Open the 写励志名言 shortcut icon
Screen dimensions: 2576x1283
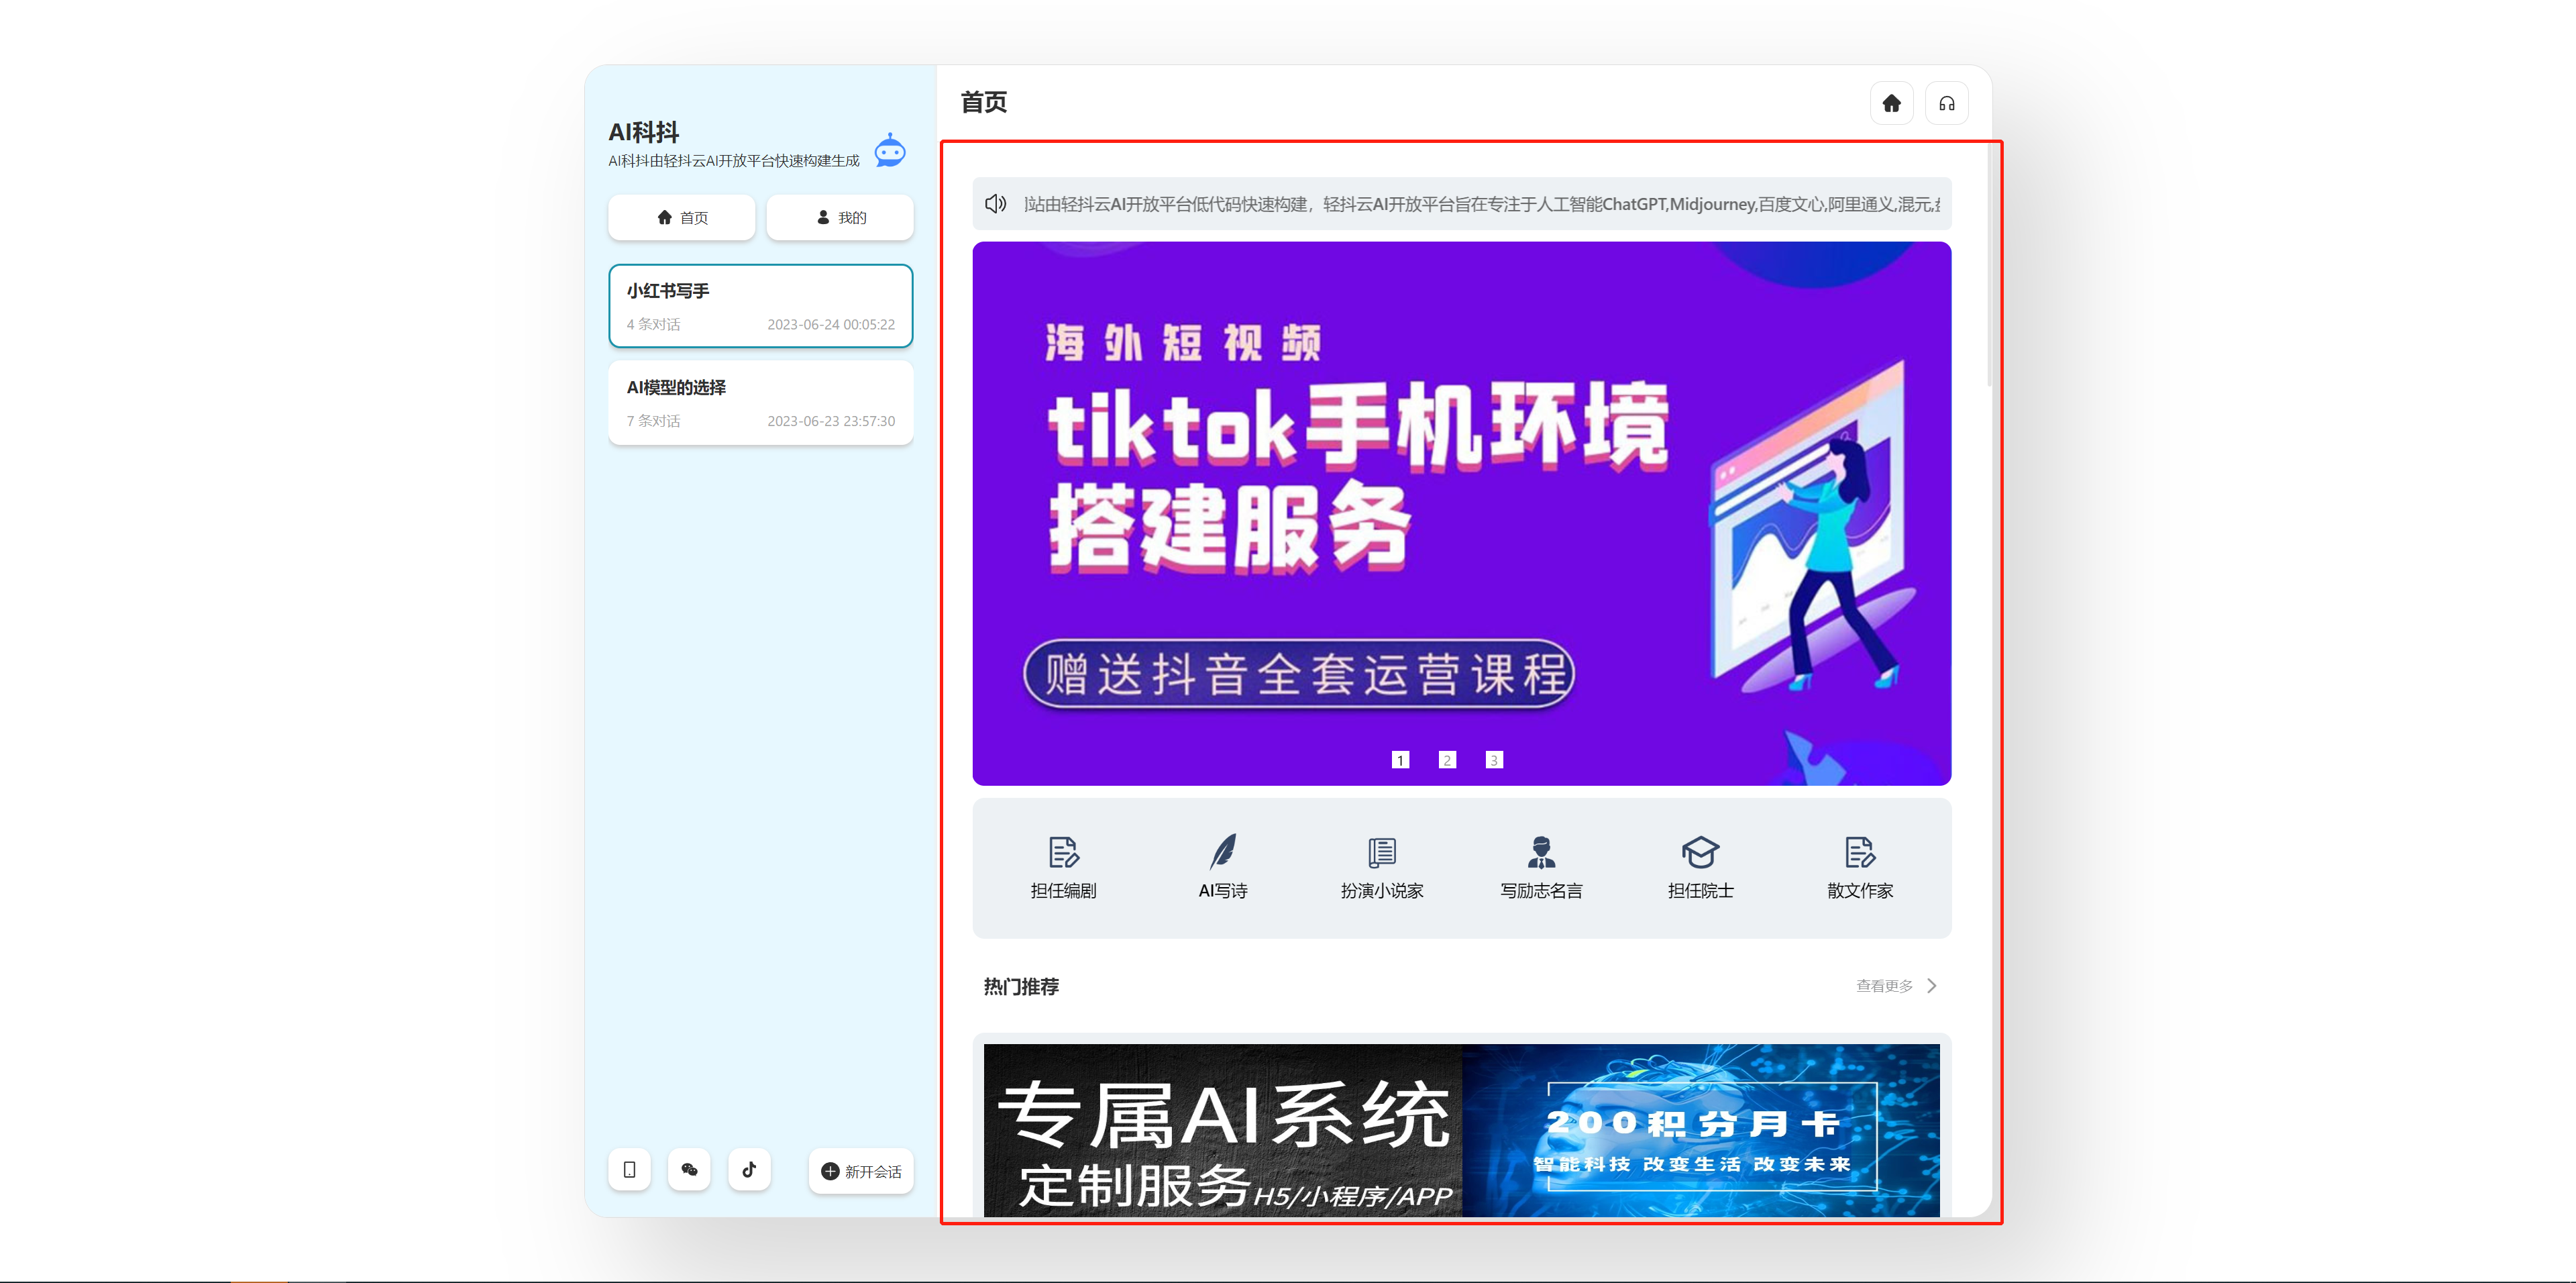[x=1541, y=853]
